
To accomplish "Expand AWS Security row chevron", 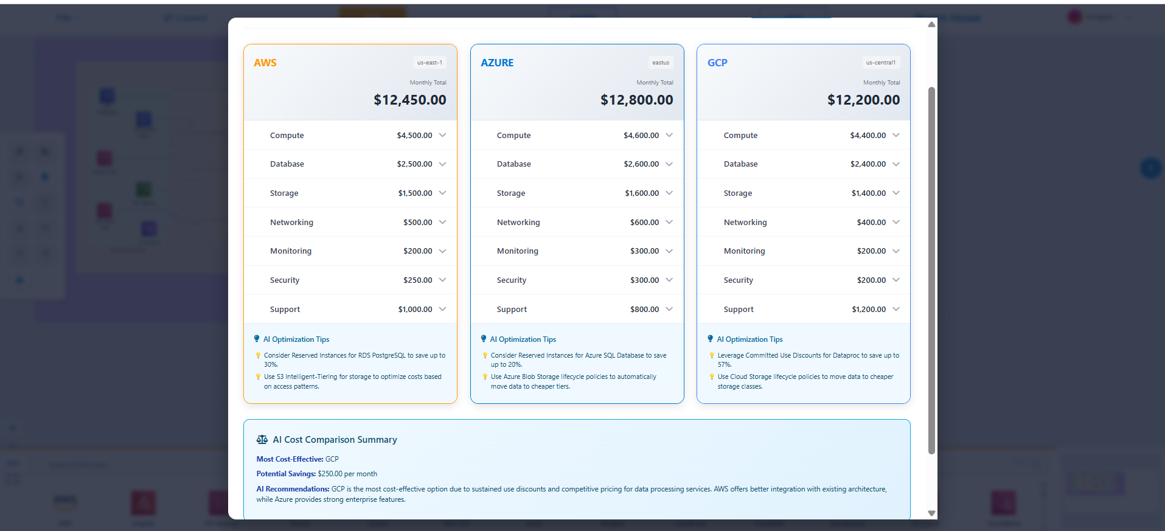I will tap(442, 280).
